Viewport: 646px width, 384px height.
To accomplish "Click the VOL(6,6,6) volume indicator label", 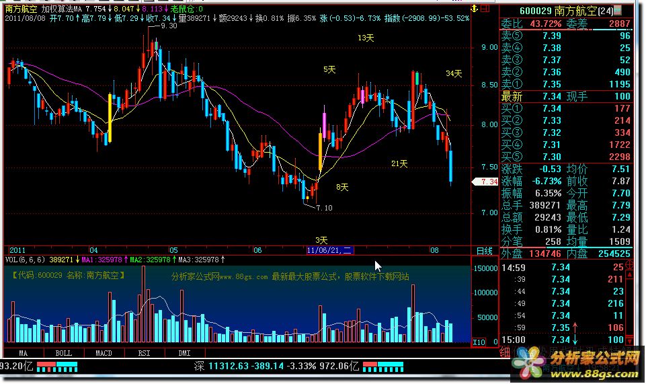I will 25,260.
